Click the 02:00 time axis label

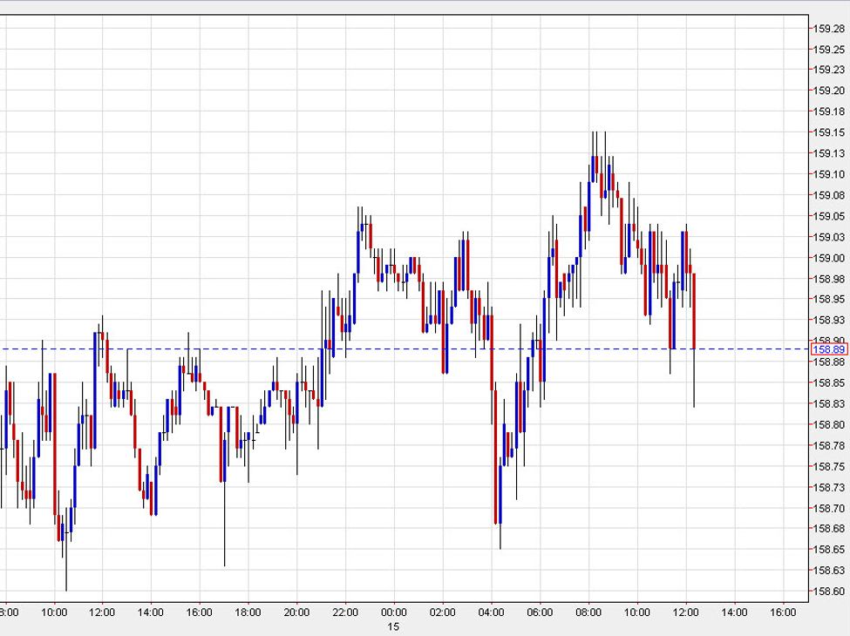point(443,612)
